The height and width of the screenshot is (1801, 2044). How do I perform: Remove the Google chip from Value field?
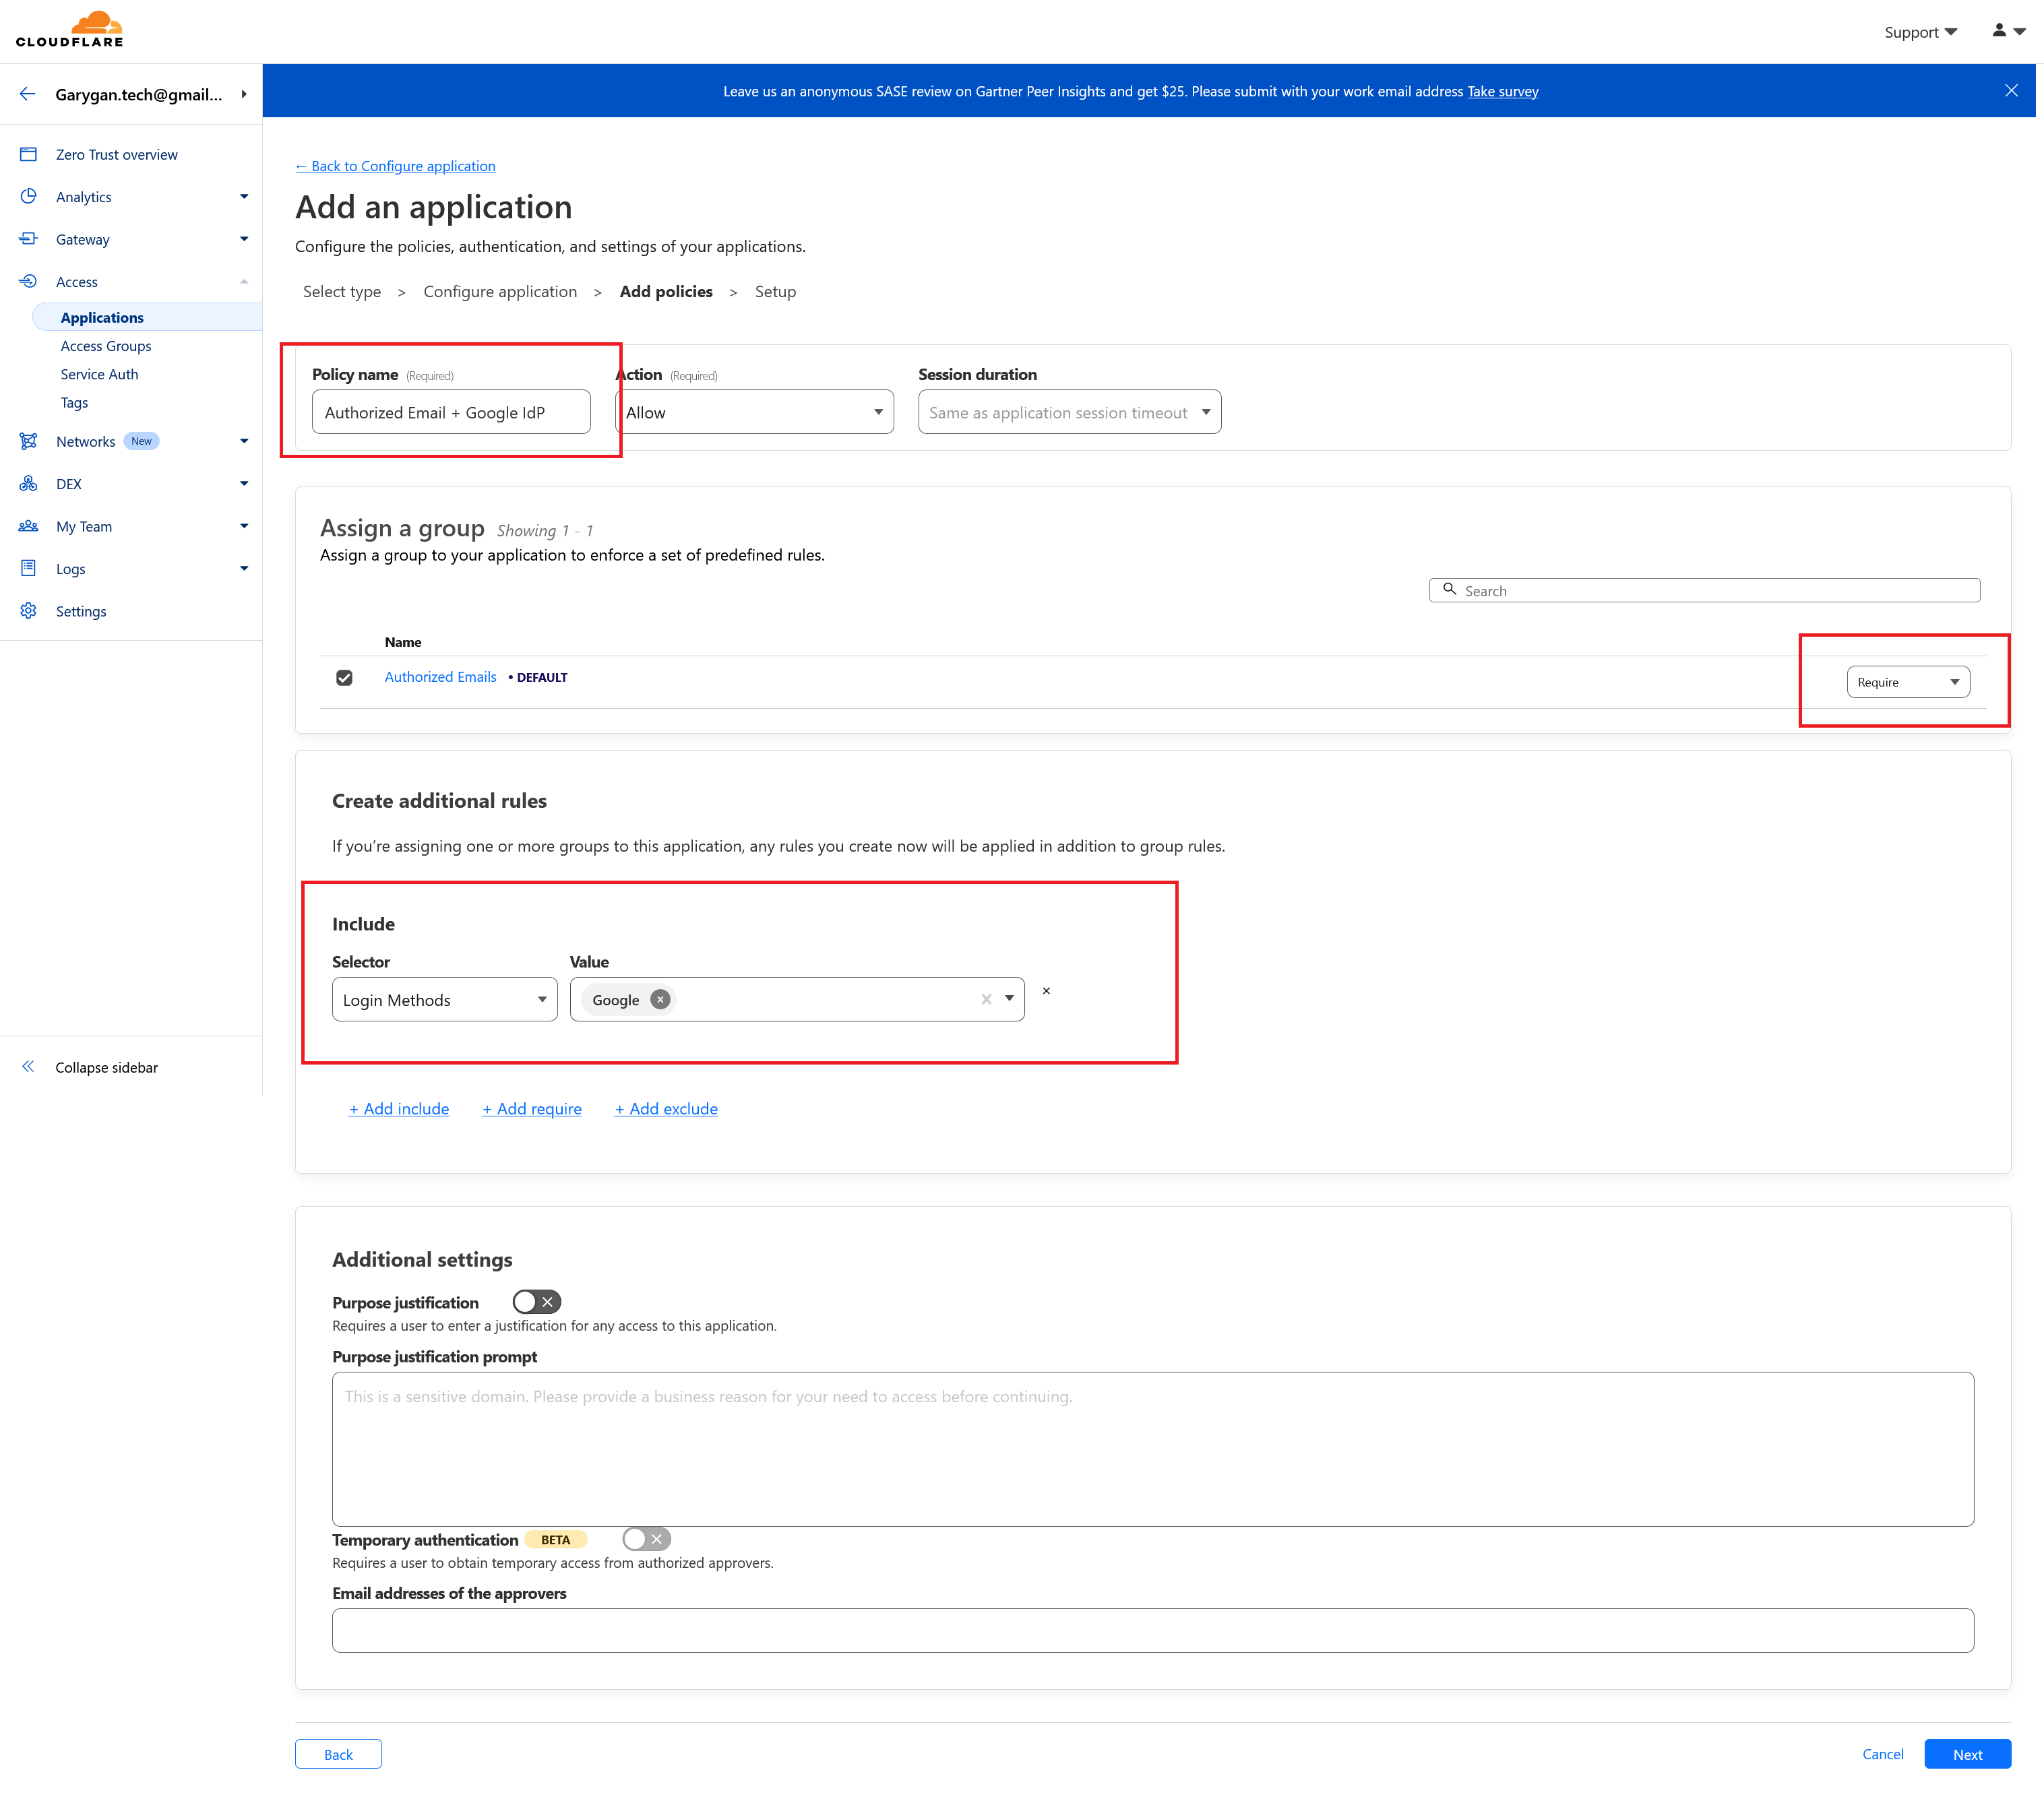coord(660,999)
